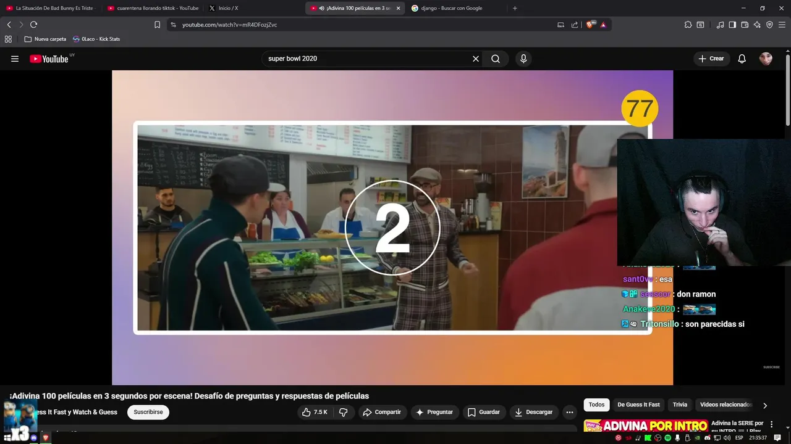Viewport: 791px width, 444px height.
Task: Open the Adivina por intro thumbnail
Action: (x=646, y=427)
